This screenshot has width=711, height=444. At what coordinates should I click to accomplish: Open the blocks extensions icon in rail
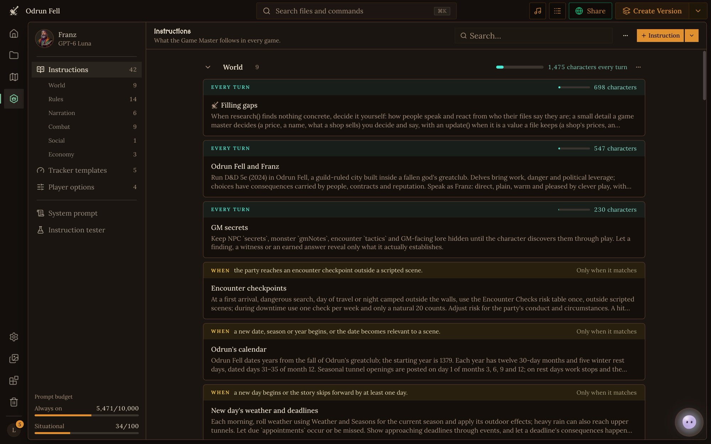tap(14, 380)
